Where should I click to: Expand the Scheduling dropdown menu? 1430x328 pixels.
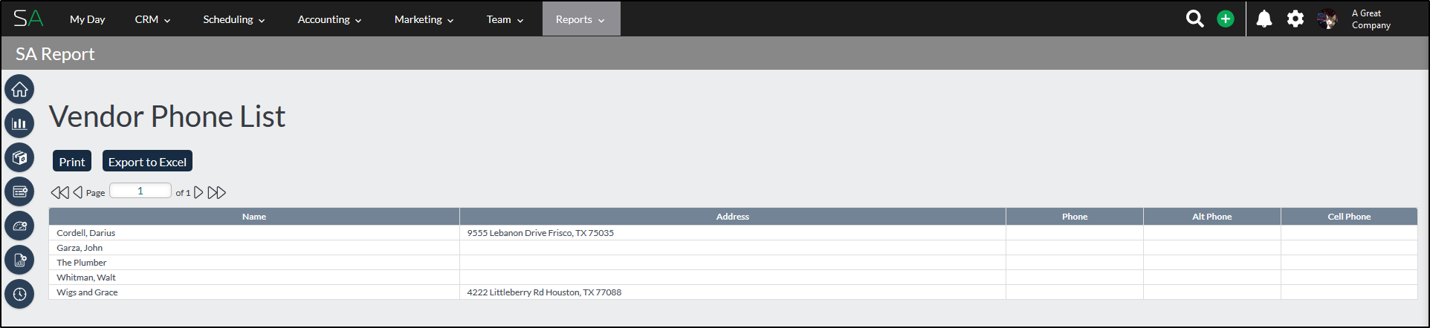233,19
